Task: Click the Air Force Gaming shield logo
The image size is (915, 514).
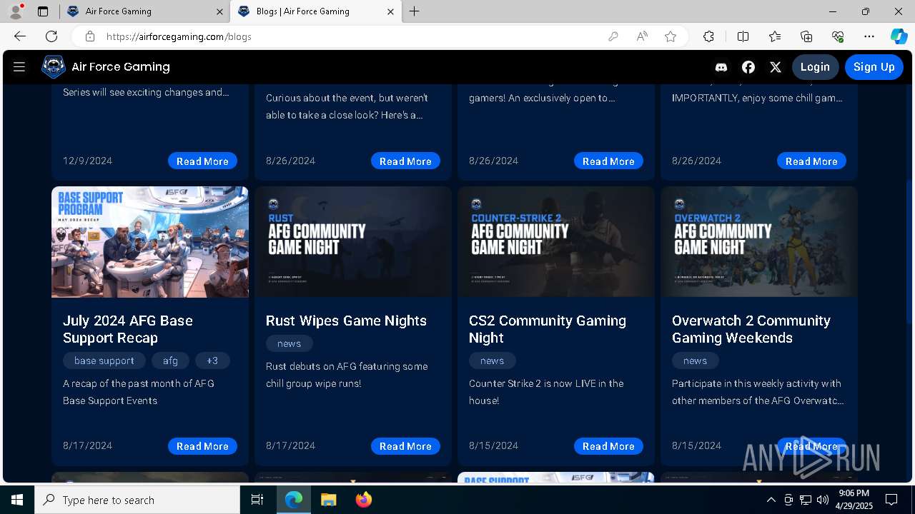Action: (x=54, y=67)
